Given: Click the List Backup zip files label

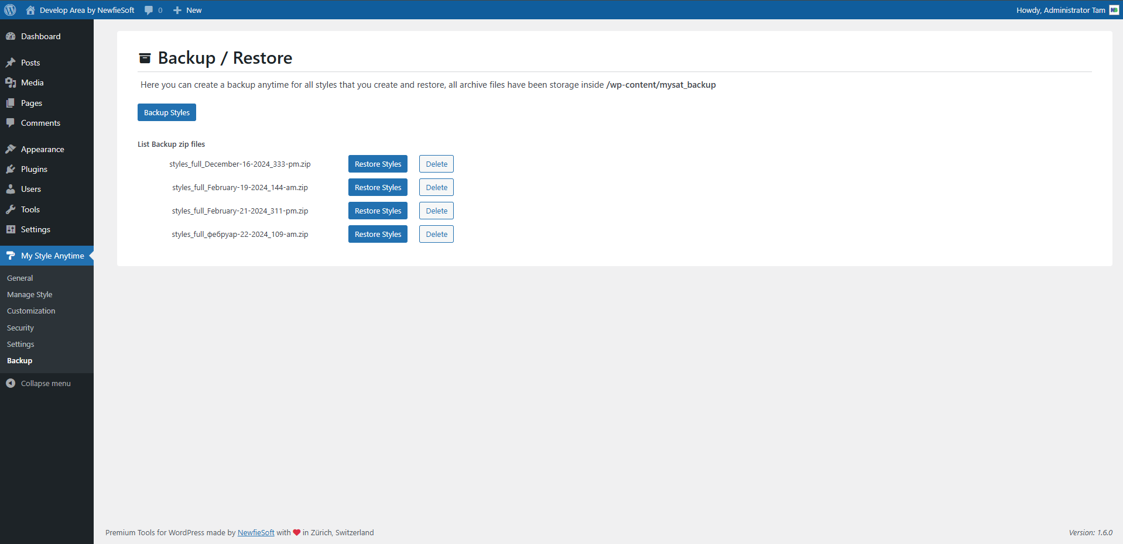Looking at the screenshot, I should [171, 144].
